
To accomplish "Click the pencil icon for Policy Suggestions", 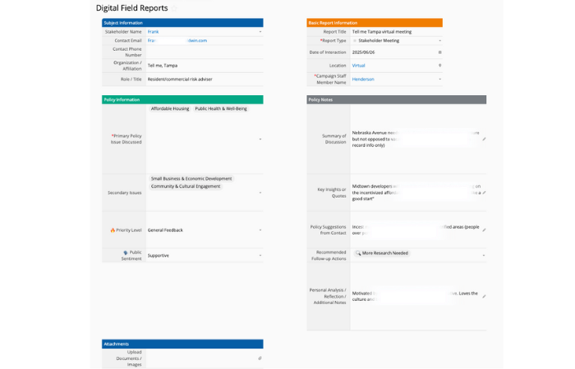I will (484, 230).
